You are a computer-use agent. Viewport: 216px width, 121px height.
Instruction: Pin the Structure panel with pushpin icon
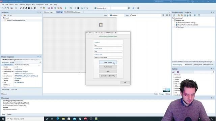tap(38, 12)
